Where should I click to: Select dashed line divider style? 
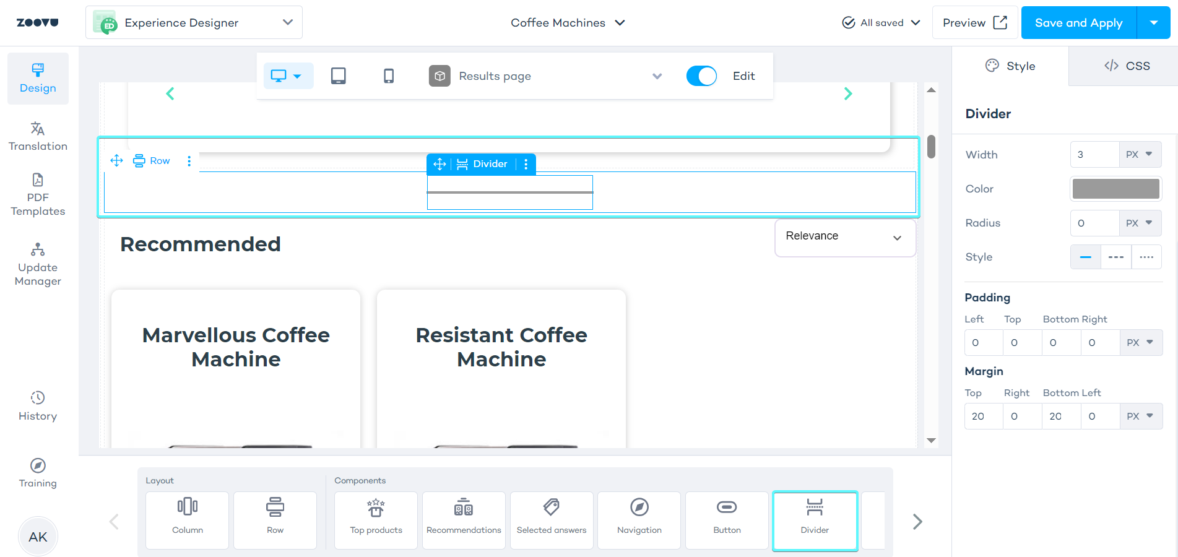tap(1115, 257)
